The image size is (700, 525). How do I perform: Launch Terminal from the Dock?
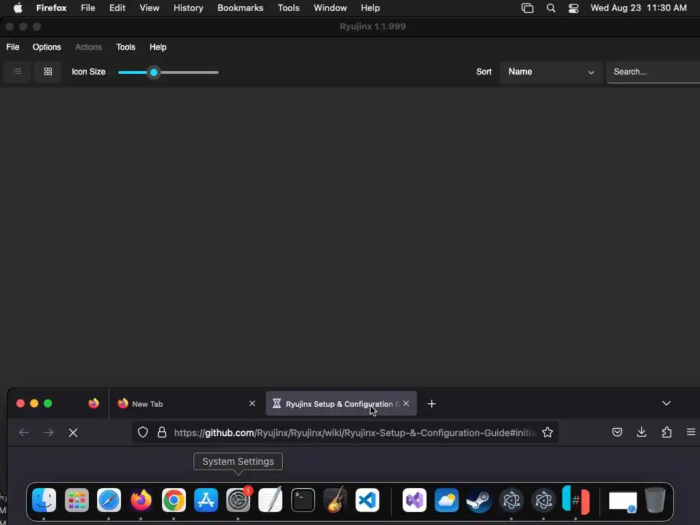pos(303,500)
